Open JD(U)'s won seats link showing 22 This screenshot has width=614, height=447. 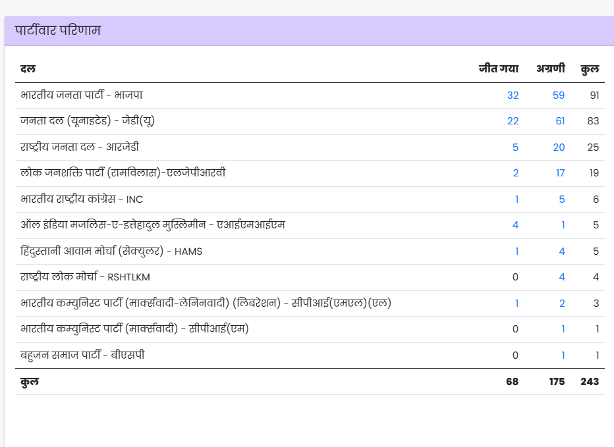tap(513, 121)
